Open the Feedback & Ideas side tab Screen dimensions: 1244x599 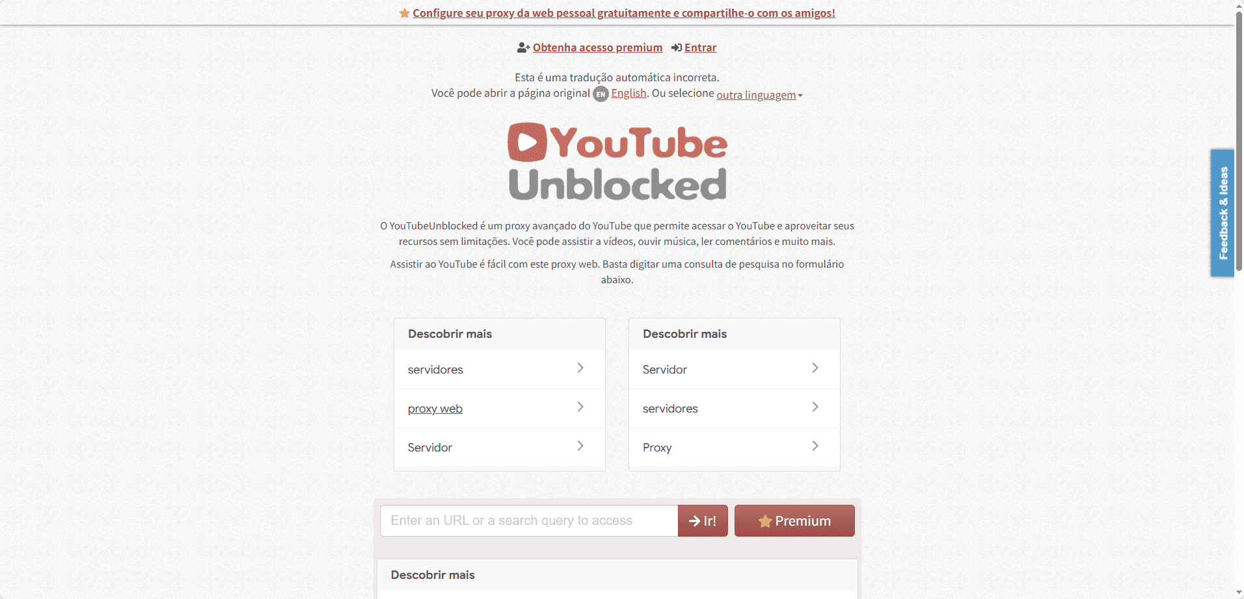tap(1223, 213)
